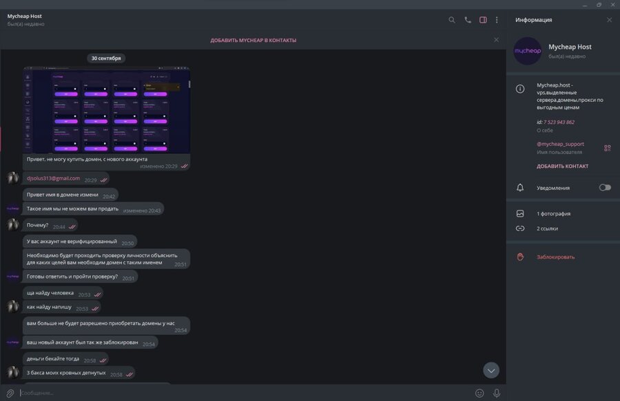This screenshot has width=620, height=401.
Task: Open the @mycheap_support username link
Action: (560, 144)
